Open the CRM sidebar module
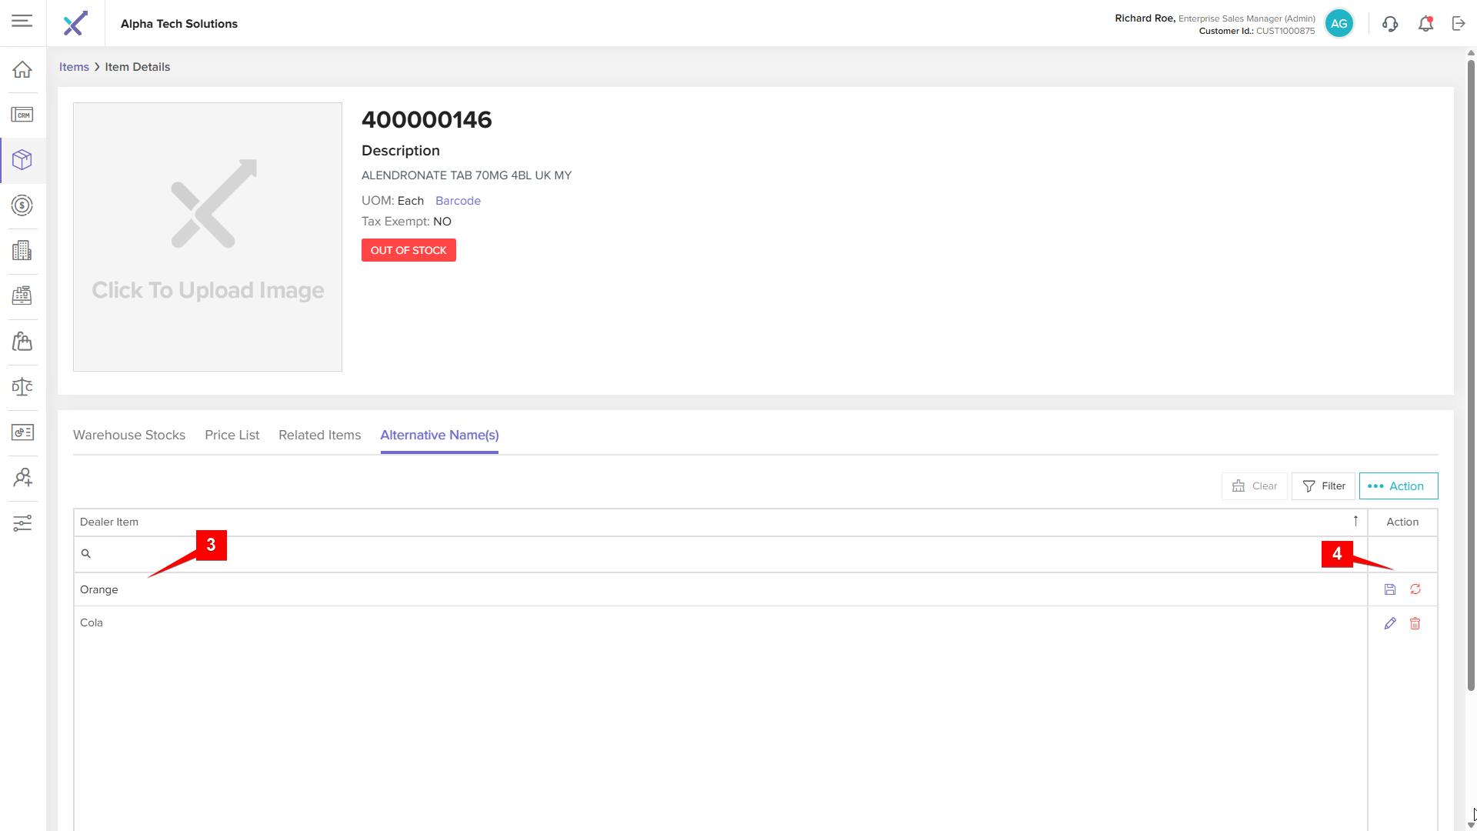Viewport: 1477px width, 831px height. (22, 115)
